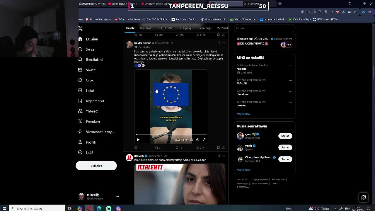Viewport: 375px width, 211px height.
Task: Switch to The jungle tab
Action: (186, 28)
